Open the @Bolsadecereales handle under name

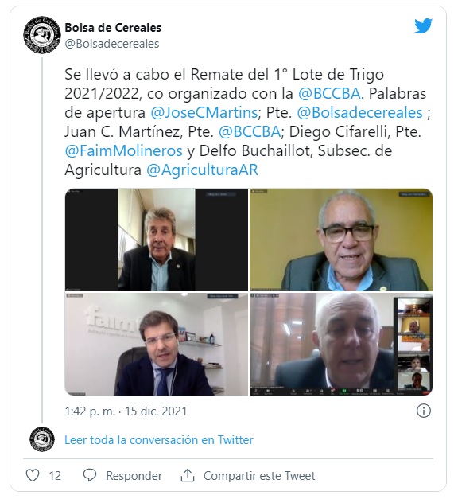tap(112, 44)
